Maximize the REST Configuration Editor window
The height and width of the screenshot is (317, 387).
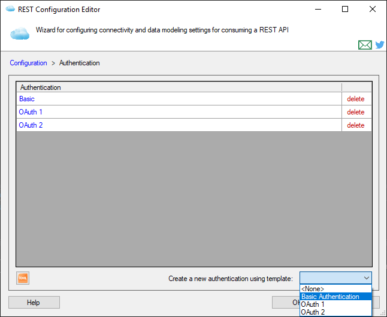[345, 9]
